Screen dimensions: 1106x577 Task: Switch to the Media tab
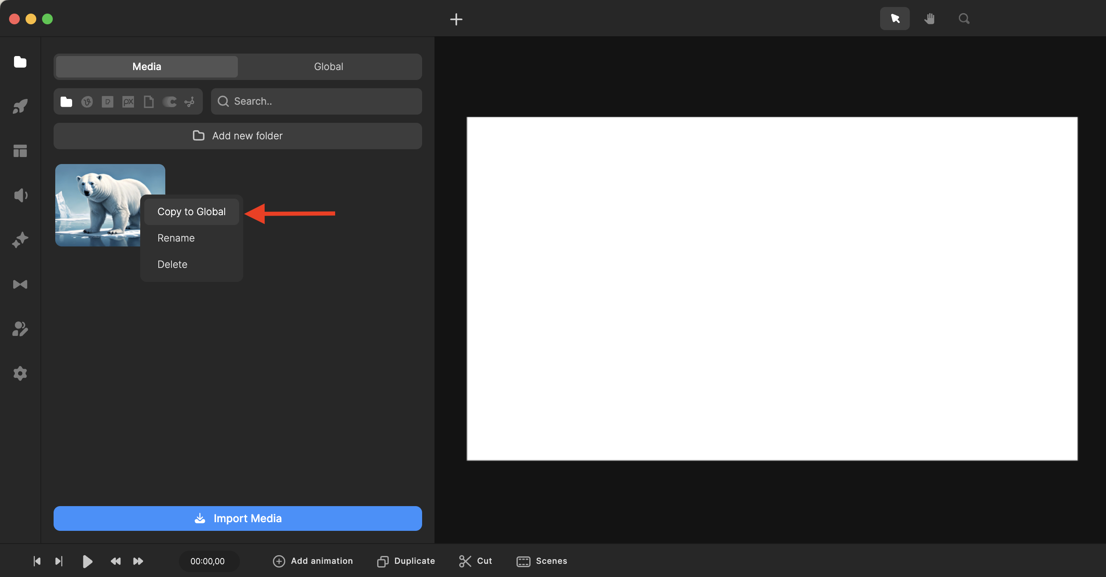tap(147, 66)
